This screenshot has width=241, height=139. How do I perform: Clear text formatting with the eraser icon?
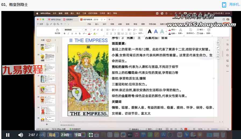(102, 30)
